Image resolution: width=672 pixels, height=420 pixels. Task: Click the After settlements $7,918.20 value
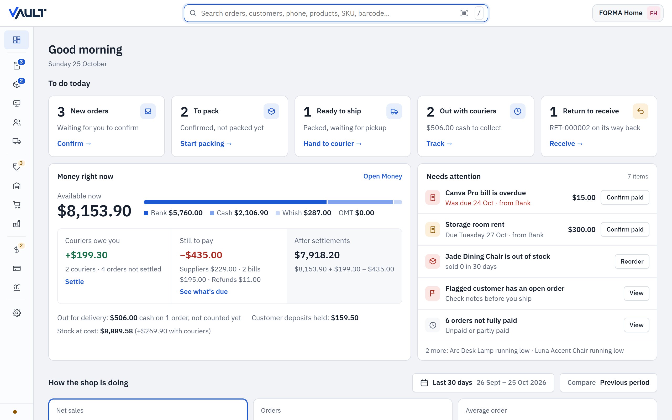(317, 255)
